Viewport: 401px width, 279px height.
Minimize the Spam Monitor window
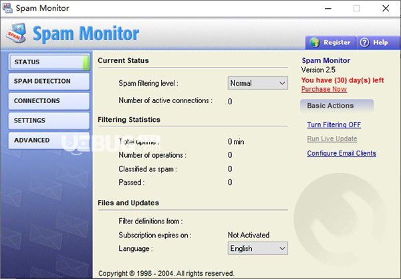coord(328,9)
